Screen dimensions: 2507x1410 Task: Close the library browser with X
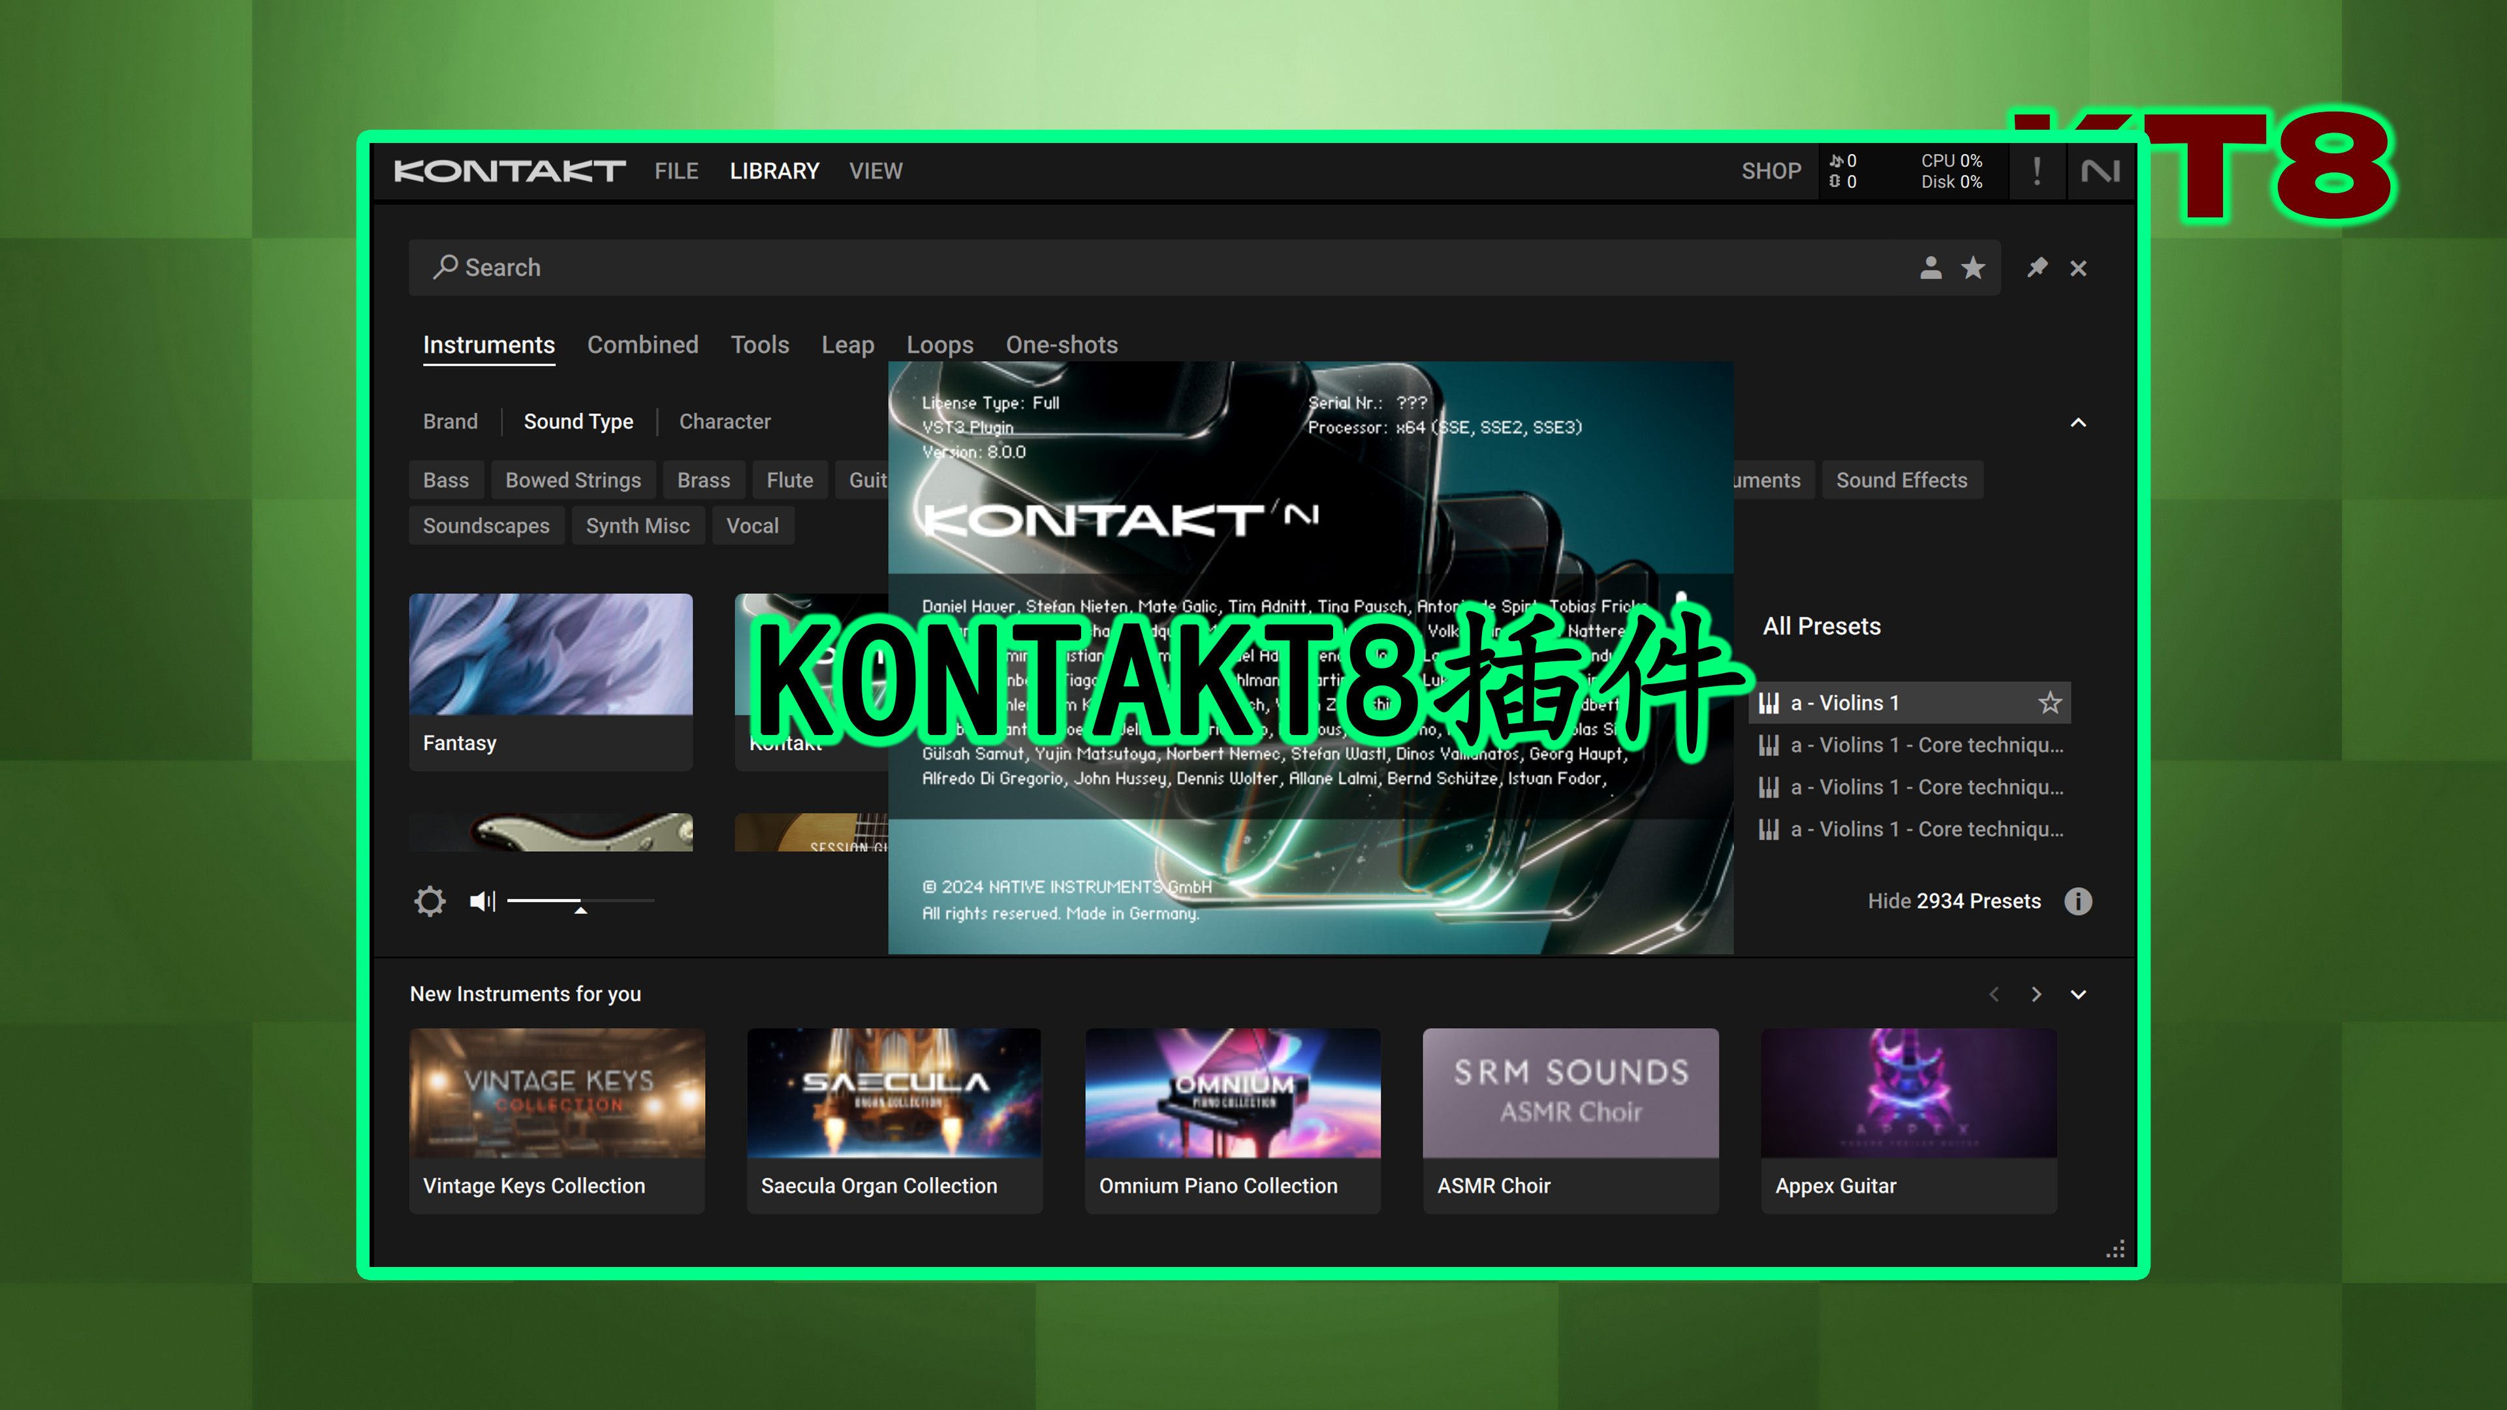pyautogui.click(x=2078, y=268)
